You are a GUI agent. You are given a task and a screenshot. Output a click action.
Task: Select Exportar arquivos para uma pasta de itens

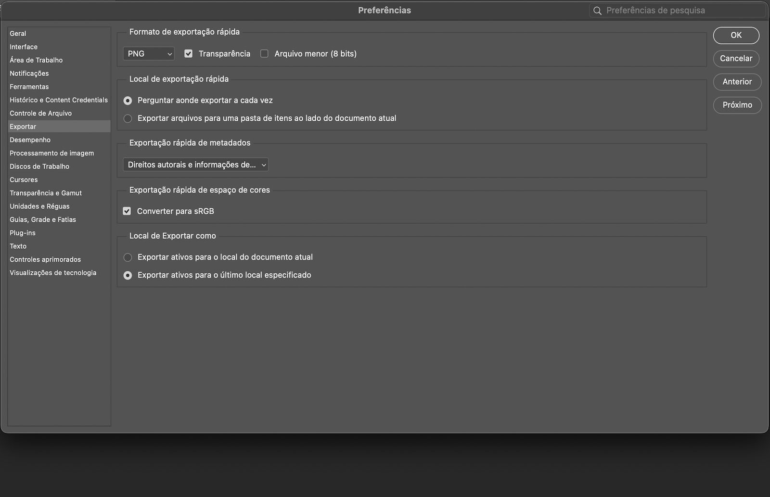pos(128,118)
